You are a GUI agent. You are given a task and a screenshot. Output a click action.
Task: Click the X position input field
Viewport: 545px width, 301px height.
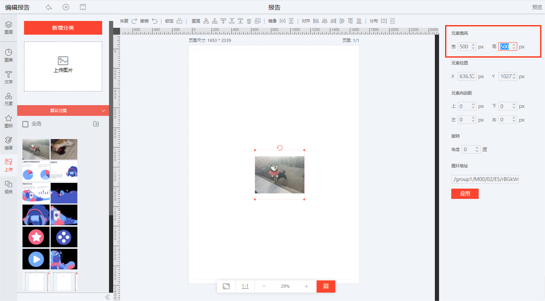coord(467,76)
